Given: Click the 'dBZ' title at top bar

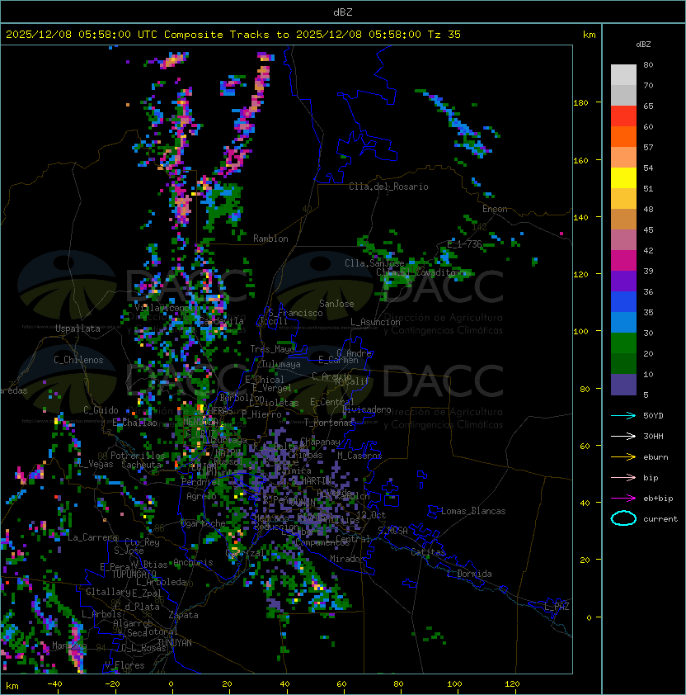Looking at the screenshot, I should 343,12.
